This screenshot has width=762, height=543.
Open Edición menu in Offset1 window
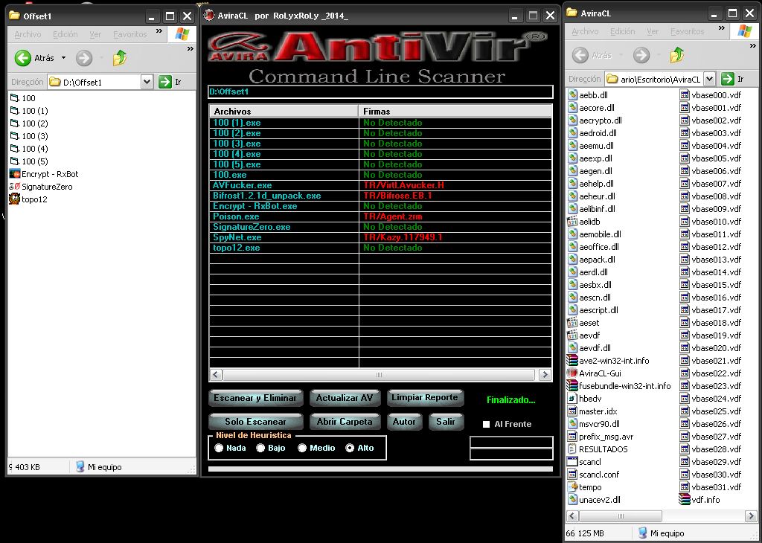[65, 34]
